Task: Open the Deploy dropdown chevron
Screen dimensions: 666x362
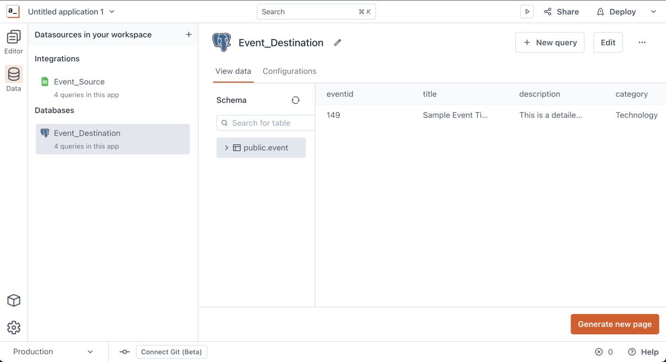Action: coord(653,11)
